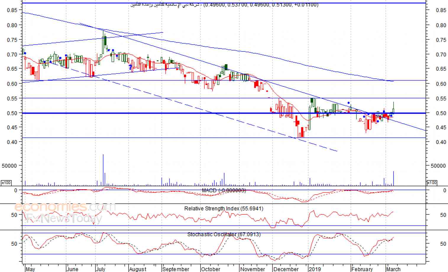Image resolution: width=448 pixels, height=272 pixels.
Task: Click 0.70 on the right price scale
Action: click(x=441, y=54)
